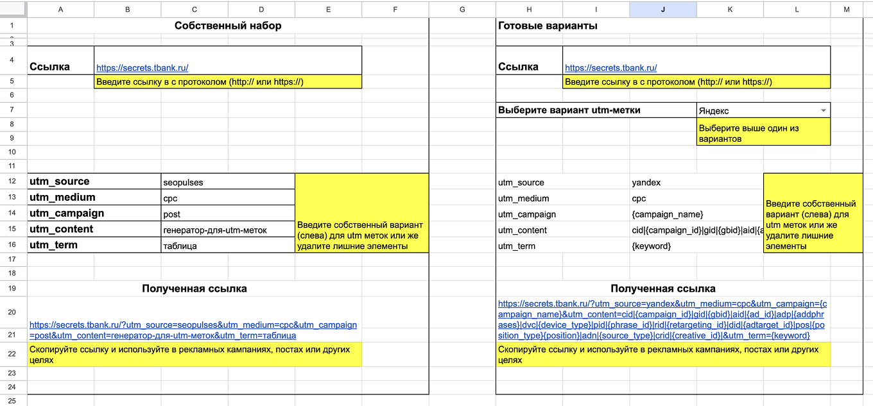Select column M header
The image size is (873, 406).
pos(847,9)
